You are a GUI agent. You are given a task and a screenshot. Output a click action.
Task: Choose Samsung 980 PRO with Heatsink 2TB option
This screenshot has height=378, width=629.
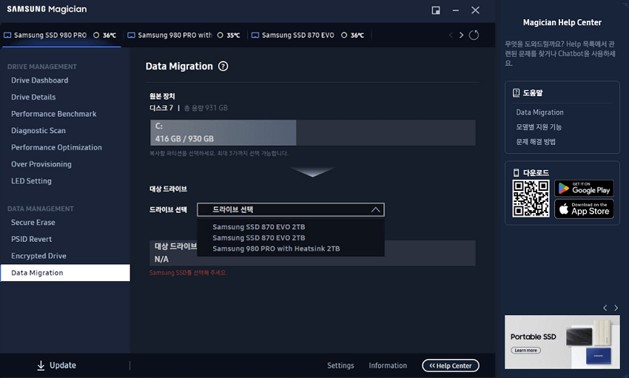(x=276, y=249)
